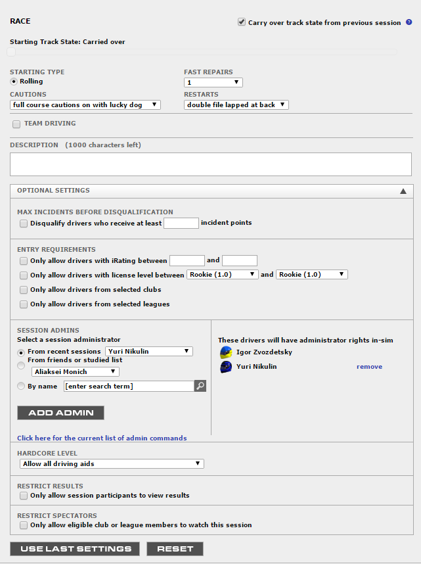Select the By name radio button
The height and width of the screenshot is (564, 421).
click(21, 386)
